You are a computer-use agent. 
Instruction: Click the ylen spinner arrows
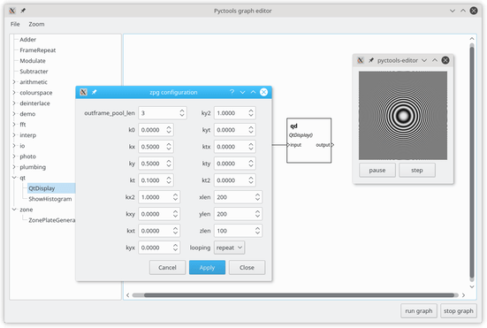tap(257, 214)
